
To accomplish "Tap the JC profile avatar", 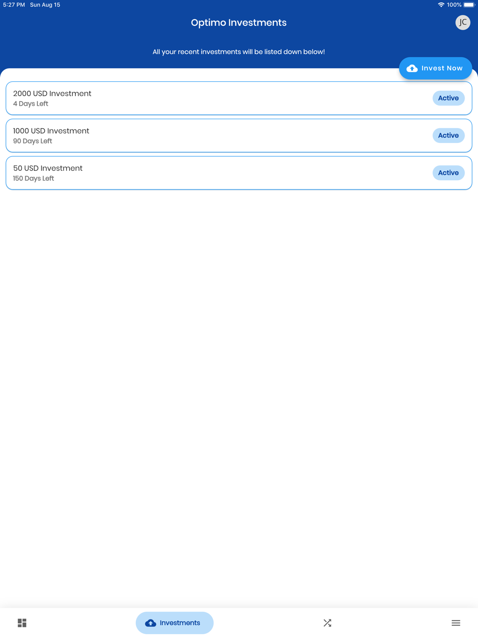I will tap(462, 22).
